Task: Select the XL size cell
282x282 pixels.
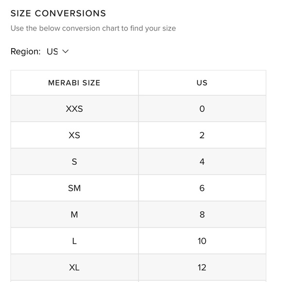Action: [74, 267]
